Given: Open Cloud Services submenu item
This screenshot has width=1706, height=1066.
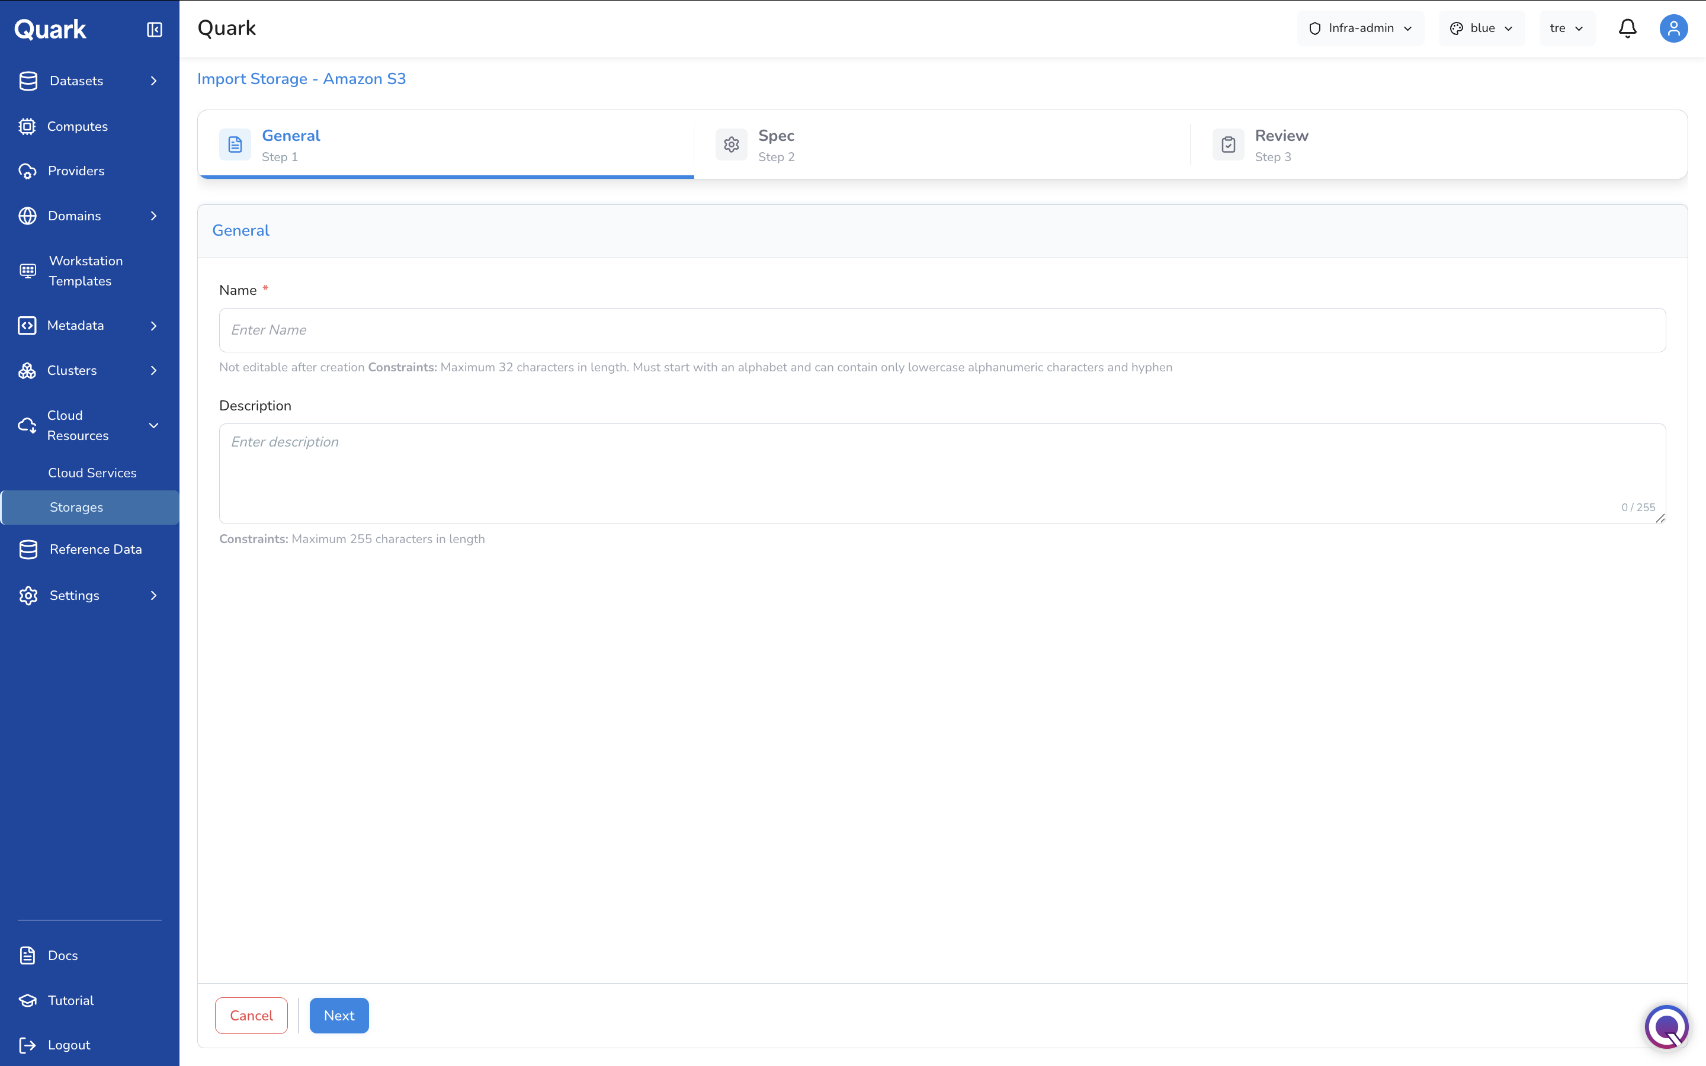Looking at the screenshot, I should [x=92, y=473].
